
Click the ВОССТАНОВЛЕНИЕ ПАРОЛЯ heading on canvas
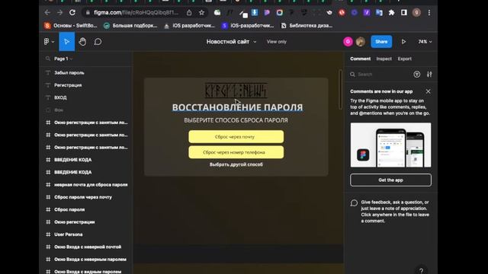click(x=237, y=107)
